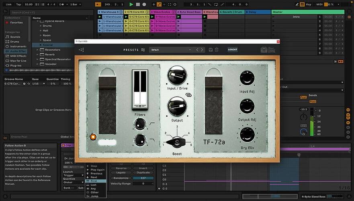Arm the Arrangement Record circle button
Image resolution: width=354 pixels, height=201 pixels.
[144, 4]
